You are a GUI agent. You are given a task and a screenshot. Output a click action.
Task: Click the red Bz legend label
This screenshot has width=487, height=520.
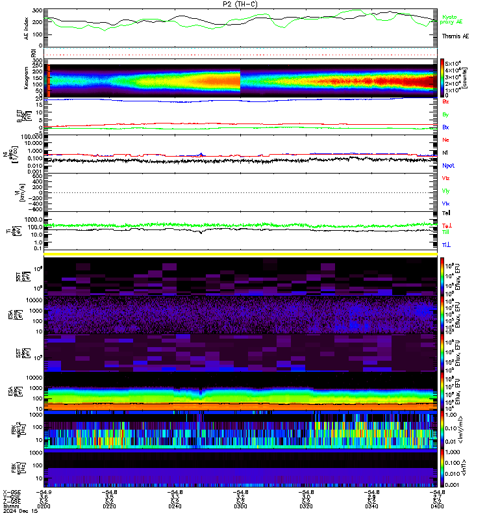click(x=445, y=101)
